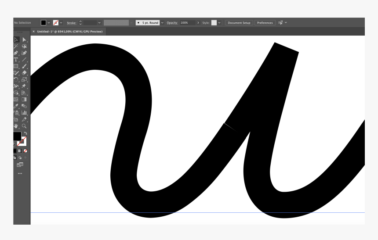
Task: Choose the Mesh tool
Action: click(16, 99)
